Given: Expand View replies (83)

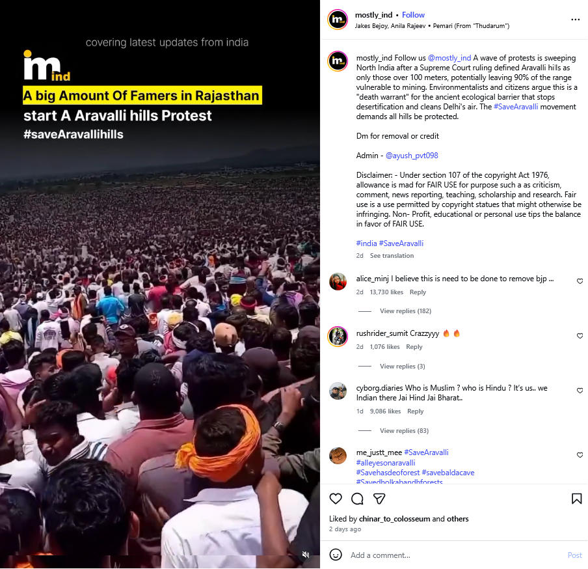Looking at the screenshot, I should 404,430.
